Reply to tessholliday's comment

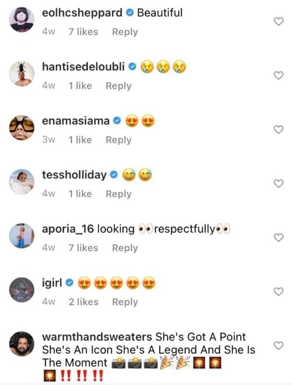coord(118,194)
